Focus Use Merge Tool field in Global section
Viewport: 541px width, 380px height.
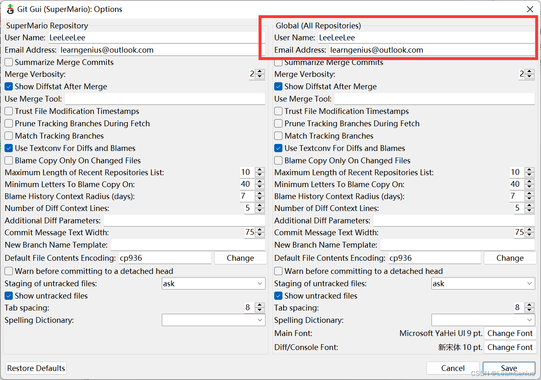(435, 99)
